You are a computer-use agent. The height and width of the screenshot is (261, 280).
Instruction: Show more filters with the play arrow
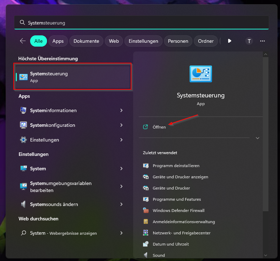coord(230,41)
